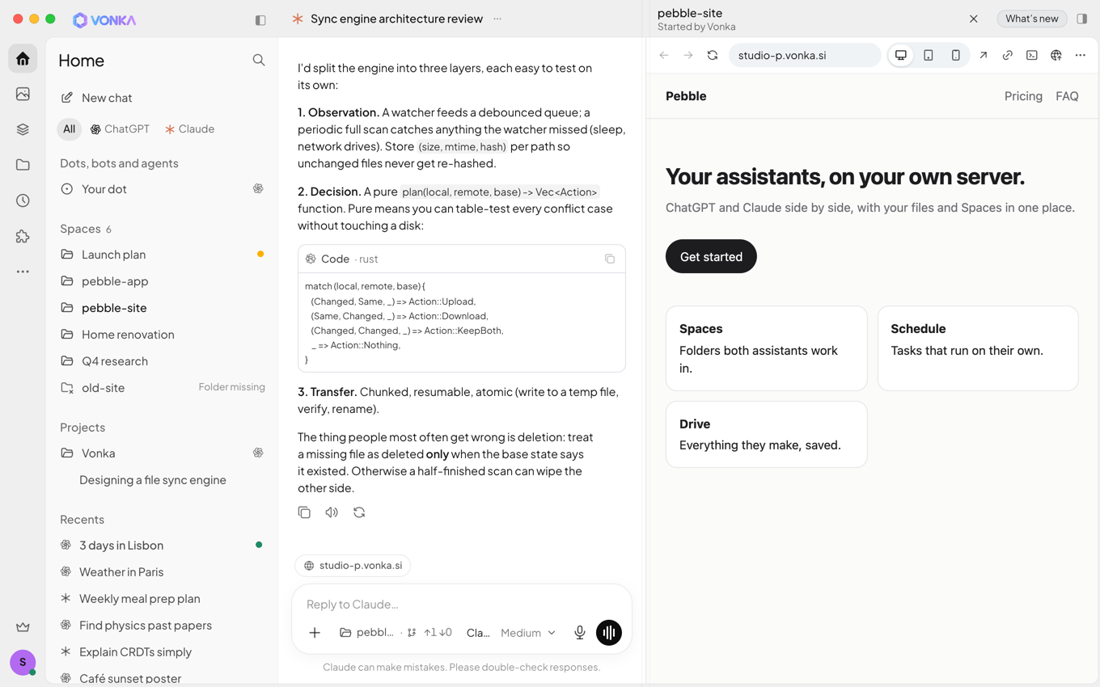The width and height of the screenshot is (1100, 687).
Task: Open the pebble-site space
Action: click(x=162, y=308)
